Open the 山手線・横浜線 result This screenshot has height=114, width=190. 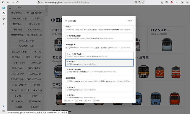click(x=99, y=71)
